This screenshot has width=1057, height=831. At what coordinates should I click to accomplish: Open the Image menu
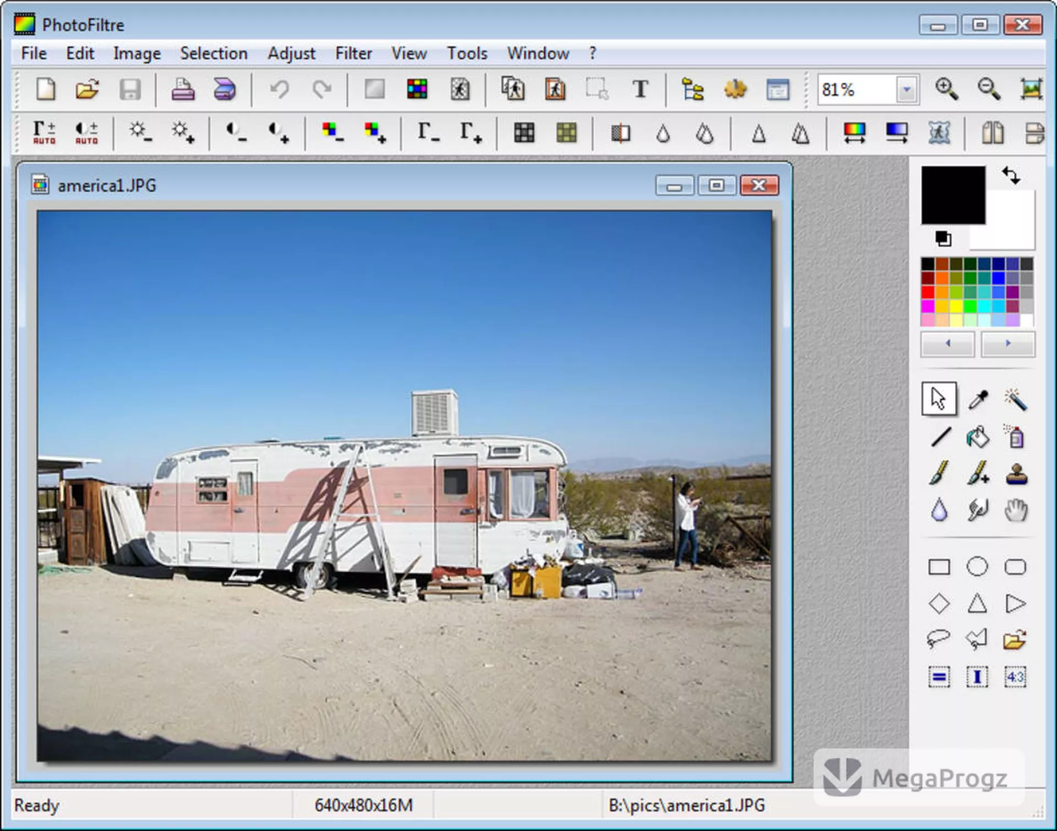coord(137,53)
